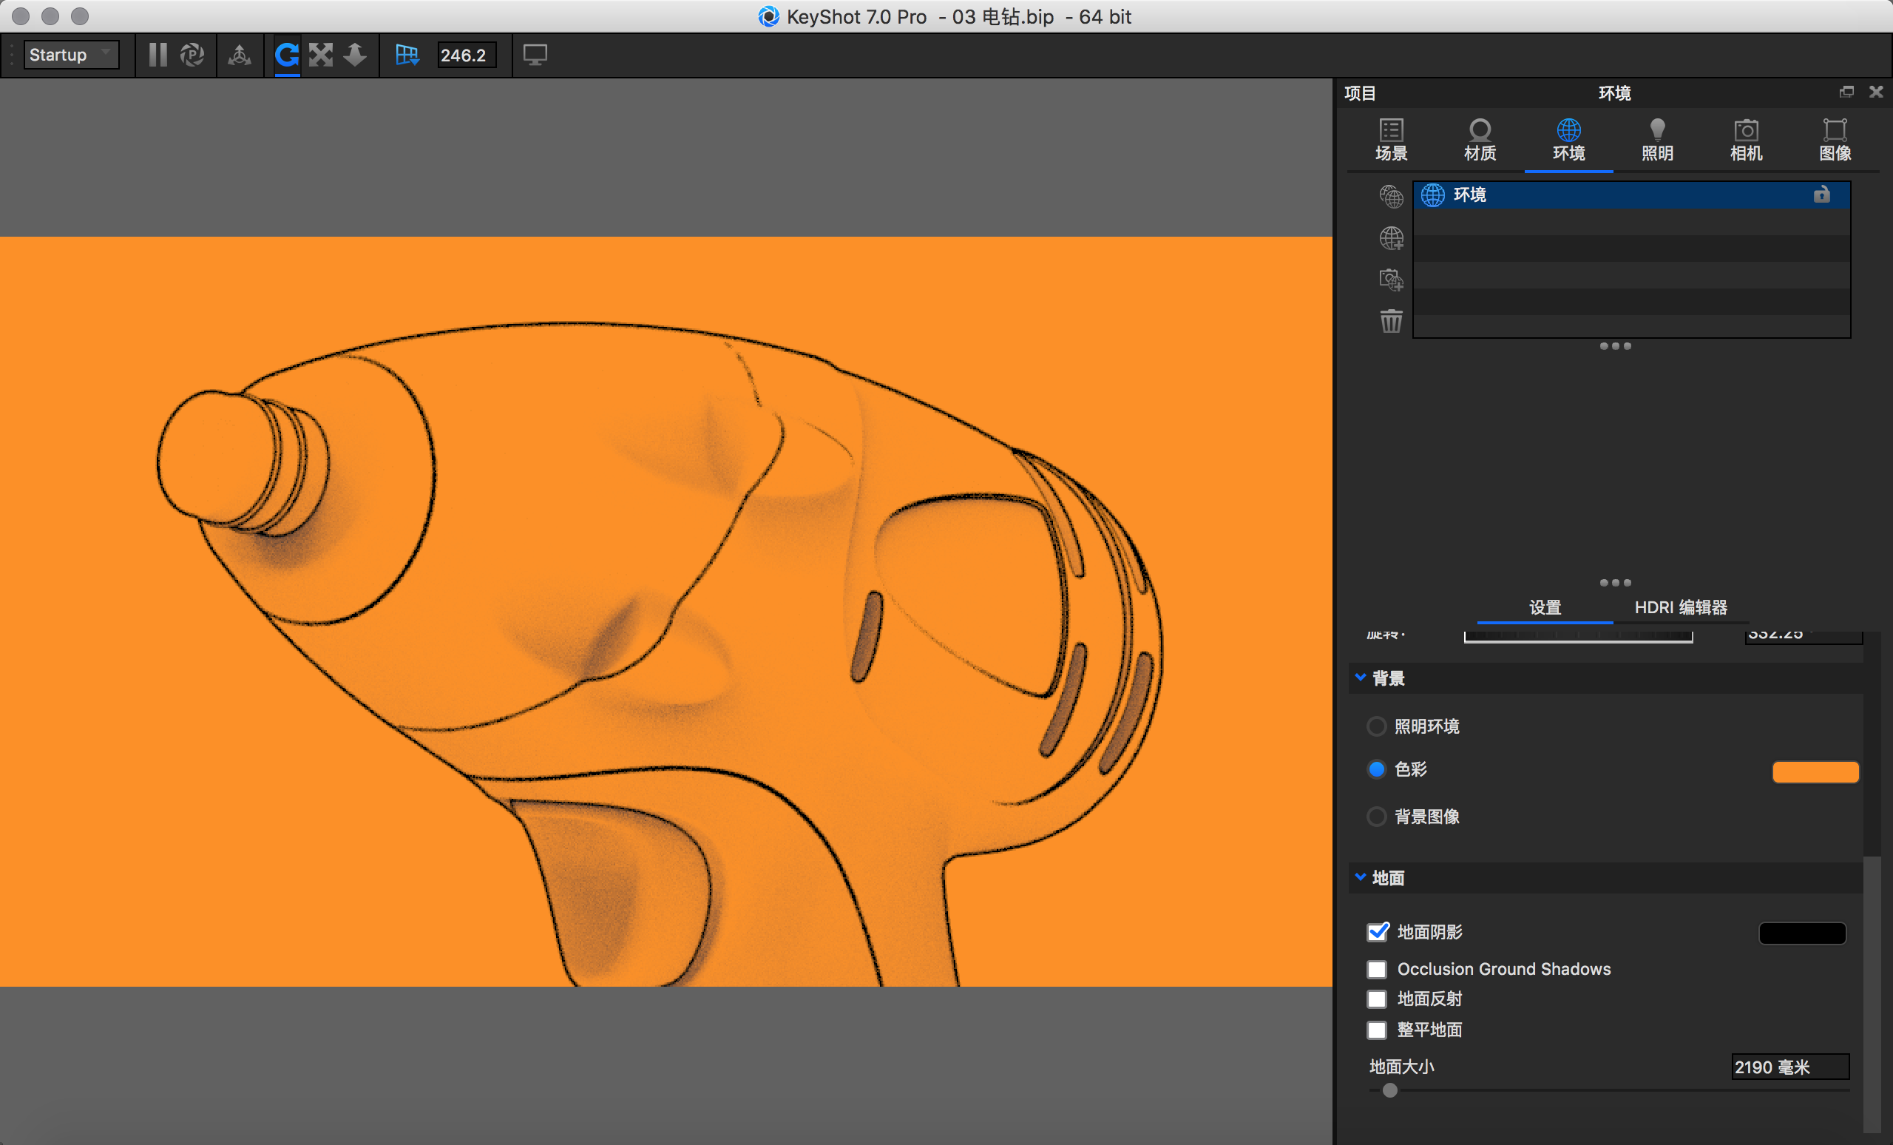Open the HDRI 编辑器 tab
This screenshot has height=1145, width=1893.
[x=1680, y=607]
